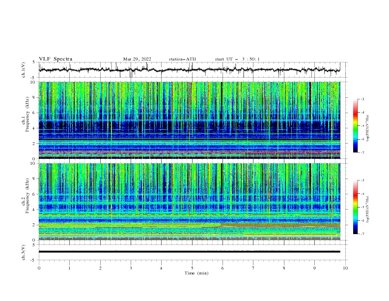Click the "ch.1(V)" waveform axis label
The width and height of the screenshot is (389, 301).
(23, 70)
